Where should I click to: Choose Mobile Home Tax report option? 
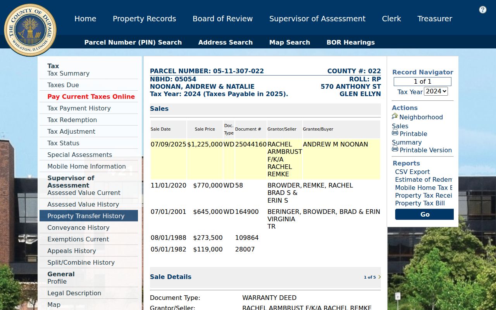tap(424, 188)
